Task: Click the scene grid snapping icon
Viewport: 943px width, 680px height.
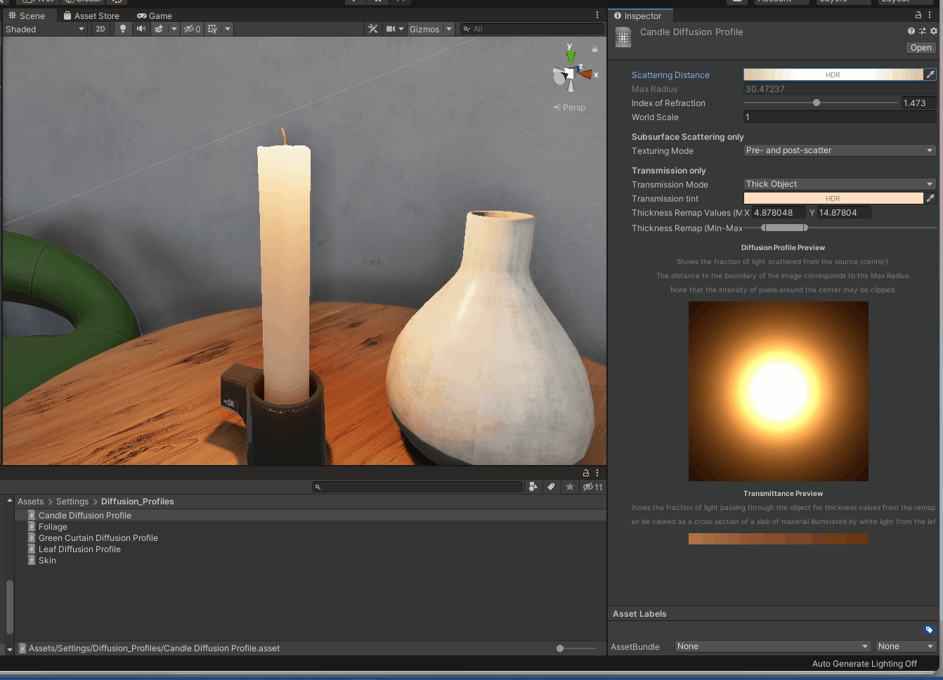Action: coord(212,29)
